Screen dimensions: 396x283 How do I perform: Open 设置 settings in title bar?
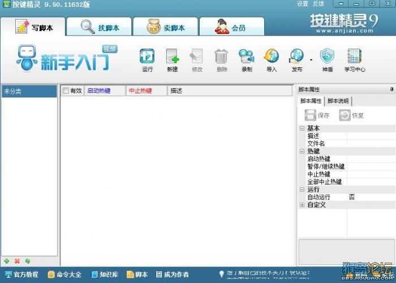coord(303,4)
